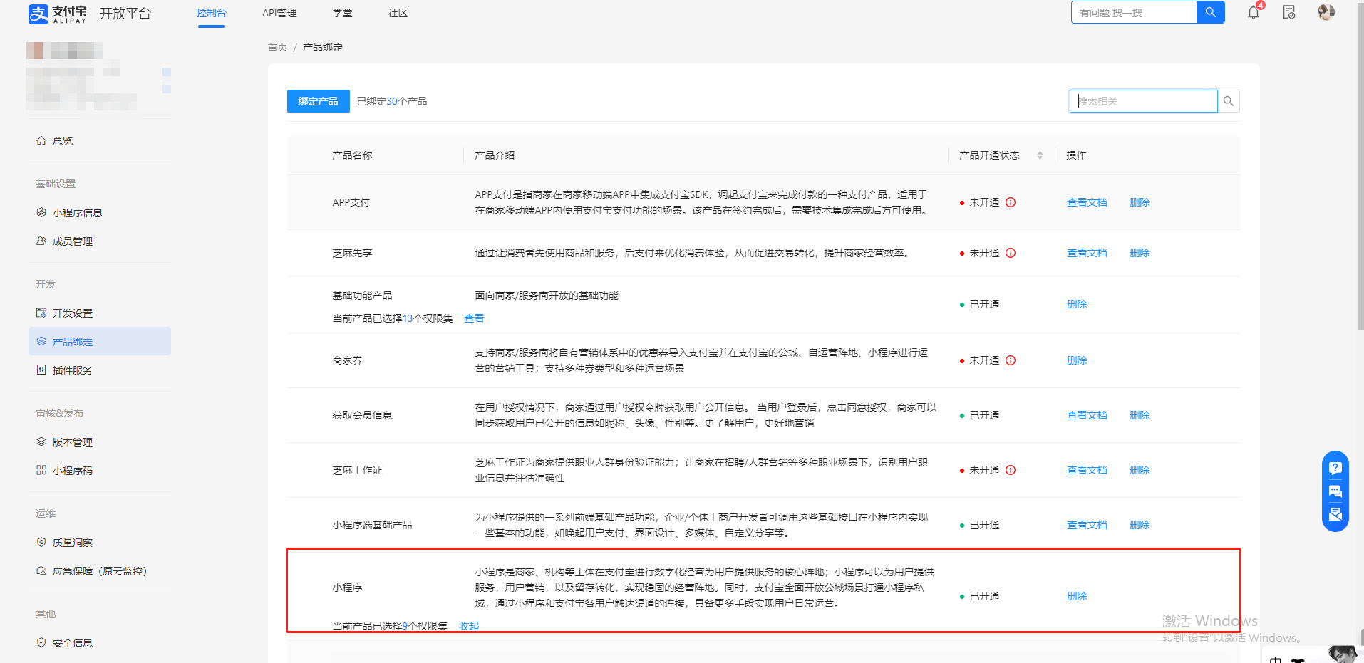This screenshot has height=663, width=1364.
Task: Click the user avatar in top right
Action: click(x=1326, y=12)
